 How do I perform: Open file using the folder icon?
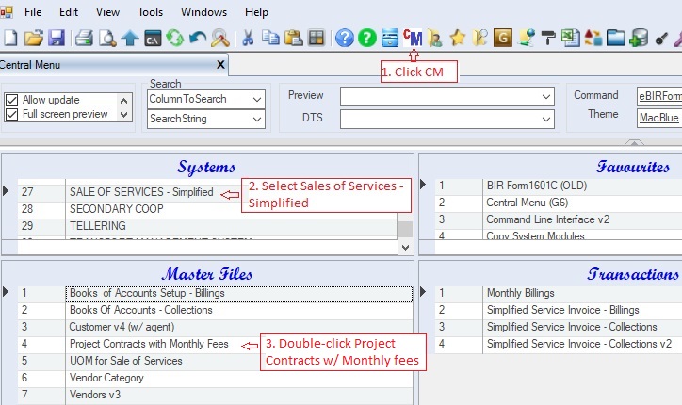34,38
